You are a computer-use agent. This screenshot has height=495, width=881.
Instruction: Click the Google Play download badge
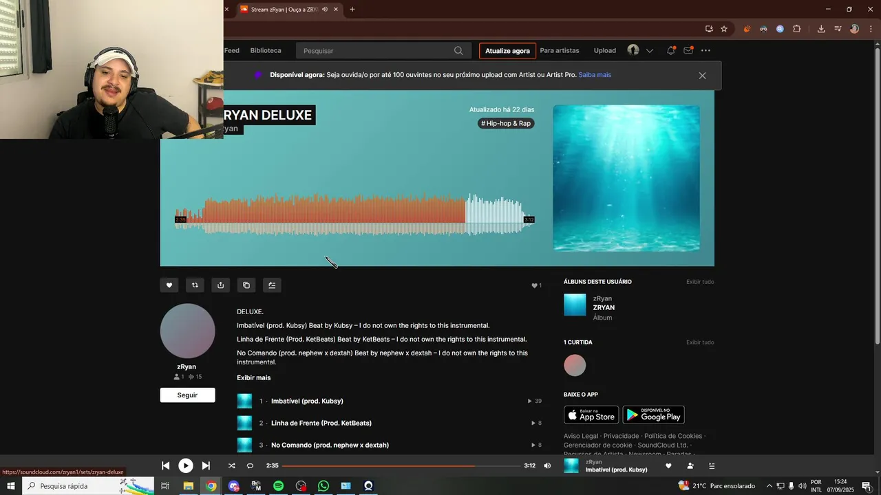click(653, 415)
